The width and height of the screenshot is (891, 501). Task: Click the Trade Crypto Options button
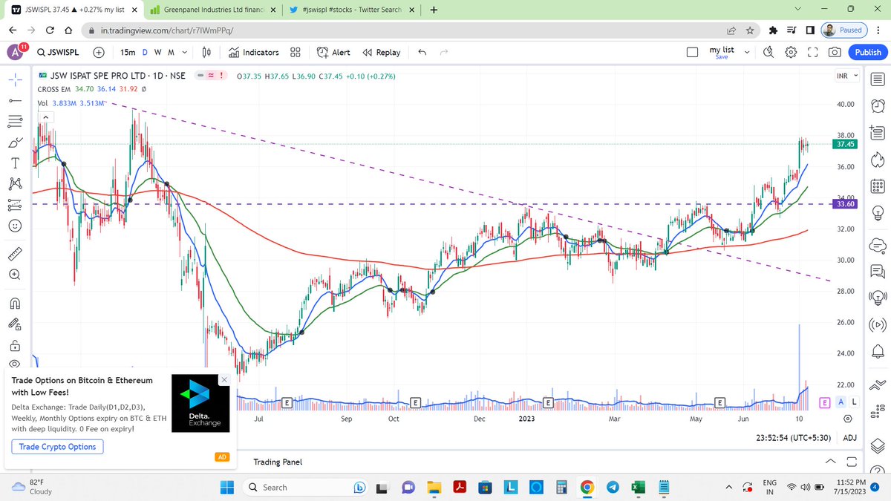click(x=57, y=446)
